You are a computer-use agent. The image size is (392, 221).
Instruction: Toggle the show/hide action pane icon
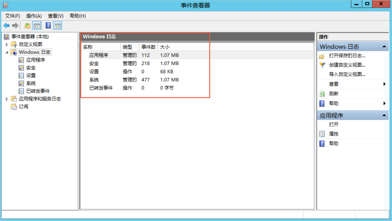point(58,26)
